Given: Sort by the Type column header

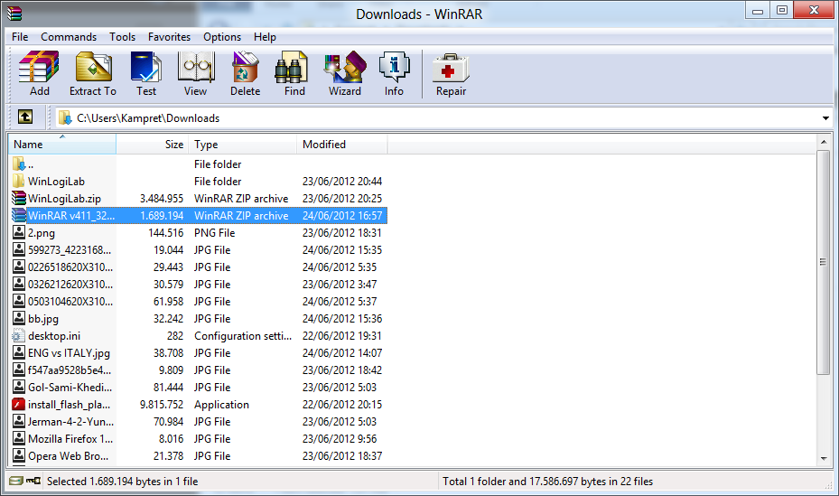Looking at the screenshot, I should click(242, 145).
